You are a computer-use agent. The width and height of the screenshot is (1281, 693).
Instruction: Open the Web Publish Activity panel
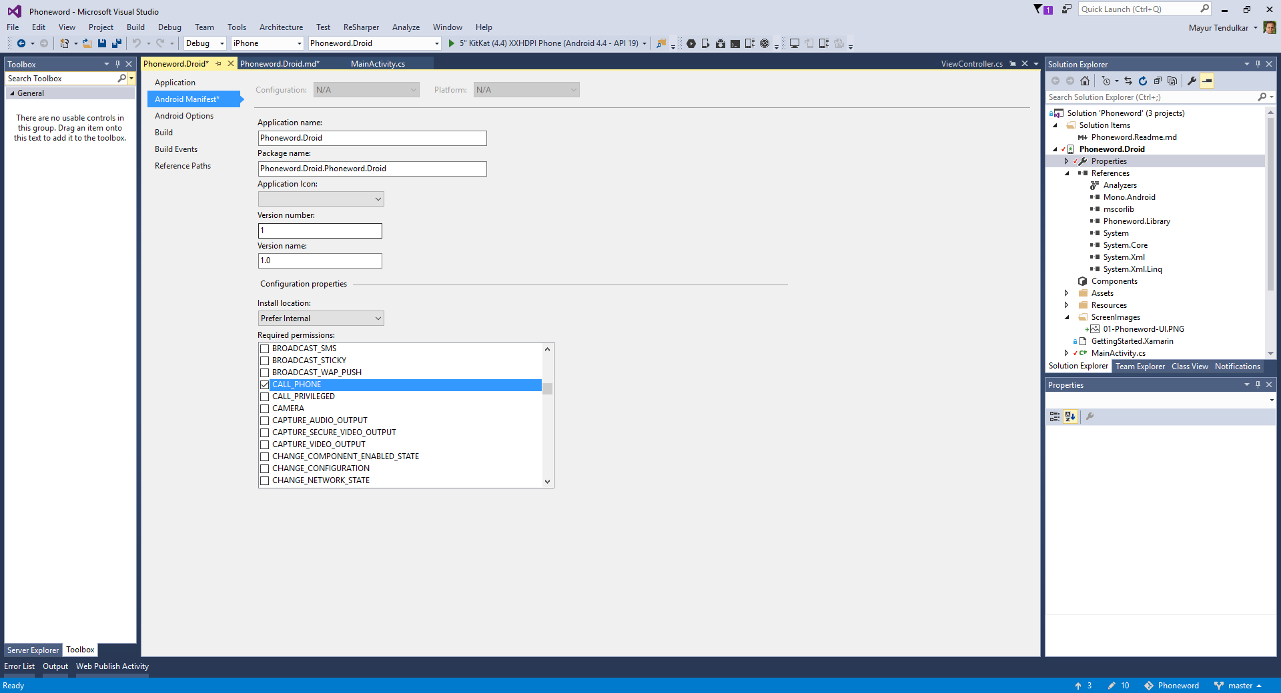(112, 666)
